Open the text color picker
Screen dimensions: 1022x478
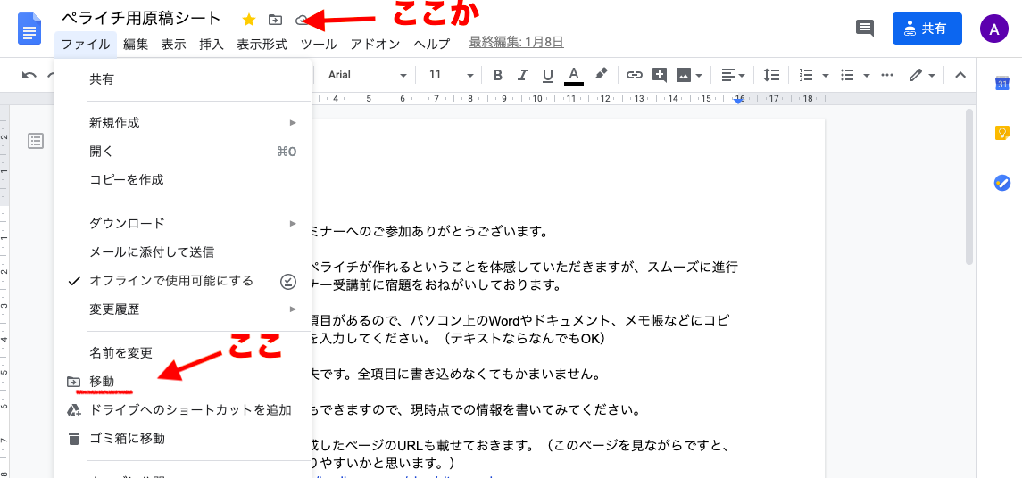pos(574,75)
